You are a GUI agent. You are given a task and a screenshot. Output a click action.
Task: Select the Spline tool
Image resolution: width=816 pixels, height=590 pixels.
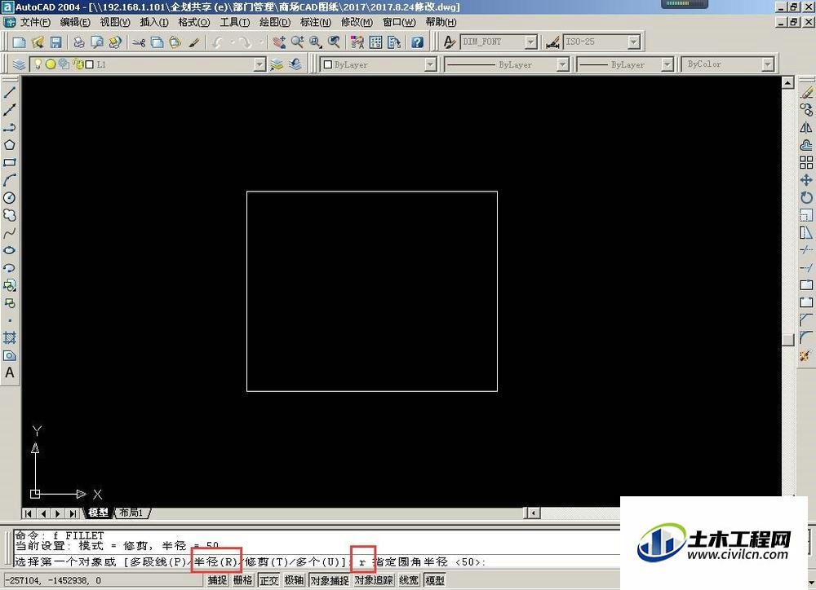pos(9,233)
